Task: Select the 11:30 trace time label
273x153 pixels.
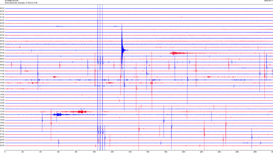Action: click(x=2, y=77)
